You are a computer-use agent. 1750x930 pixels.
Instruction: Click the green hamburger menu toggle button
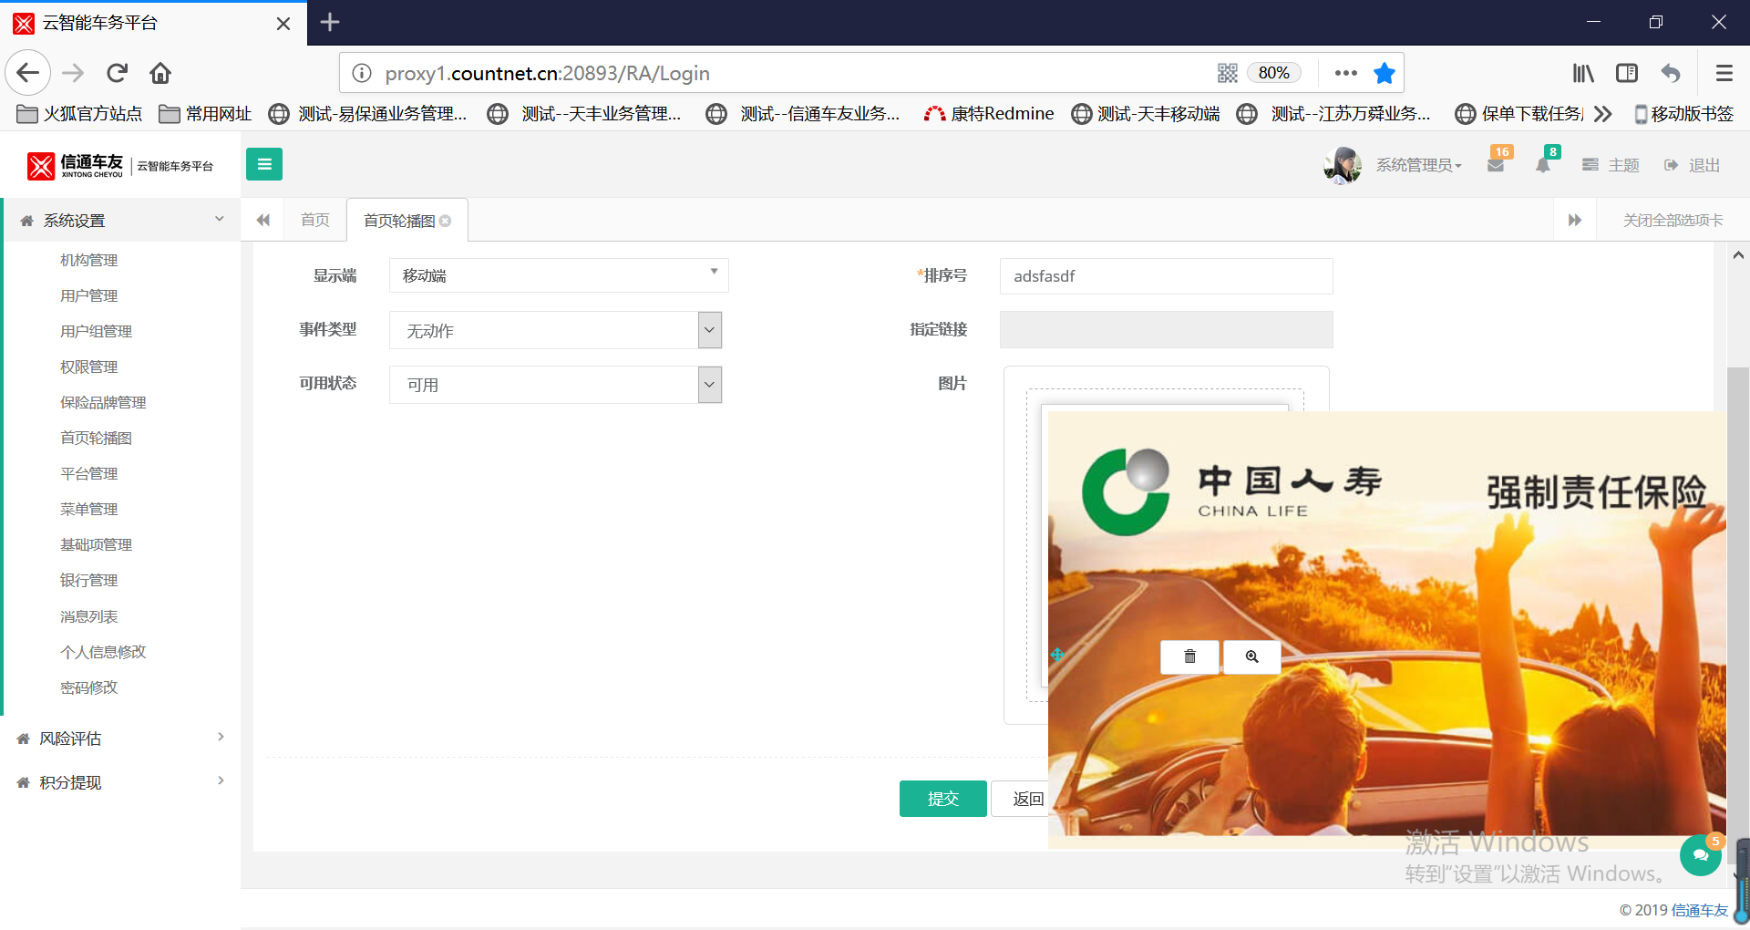pos(264,164)
